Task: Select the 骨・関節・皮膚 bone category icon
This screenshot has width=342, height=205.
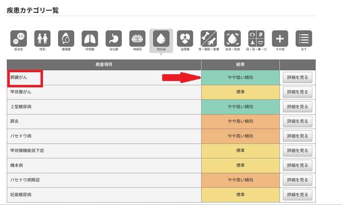Action: coord(209,39)
